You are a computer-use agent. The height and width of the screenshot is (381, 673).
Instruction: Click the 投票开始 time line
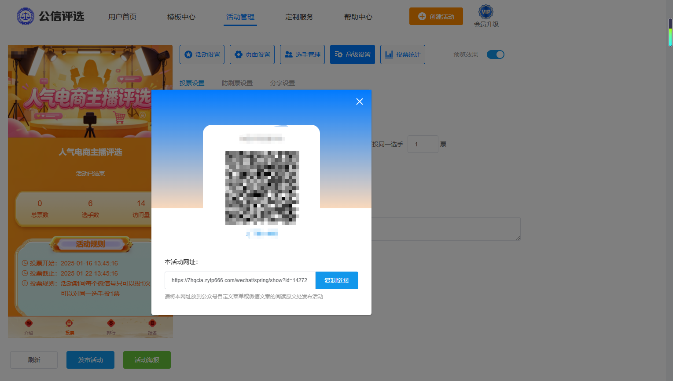(x=70, y=263)
